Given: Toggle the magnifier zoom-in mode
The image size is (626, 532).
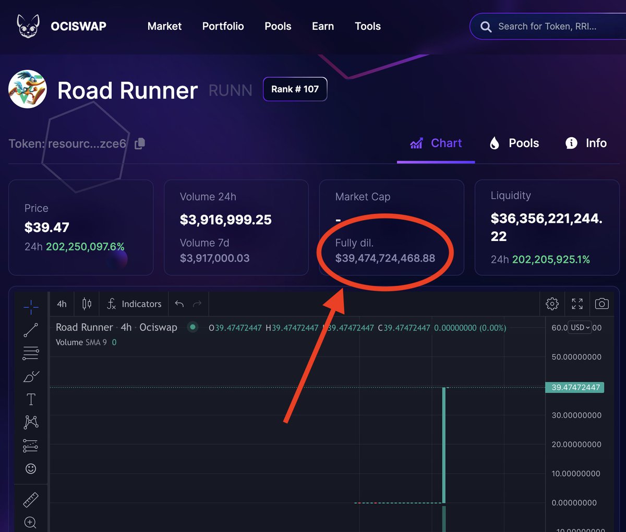Looking at the screenshot, I should (x=30, y=523).
